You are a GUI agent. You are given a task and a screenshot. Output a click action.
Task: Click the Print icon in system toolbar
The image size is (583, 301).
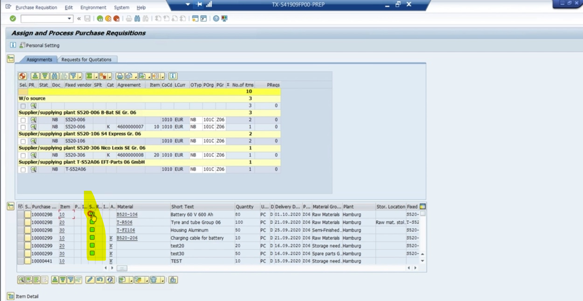point(129,19)
